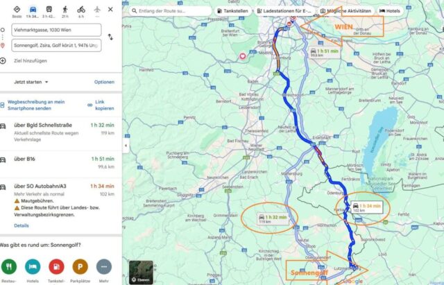Select the cycling travel mode
The height and width of the screenshot is (285, 444).
81,9
